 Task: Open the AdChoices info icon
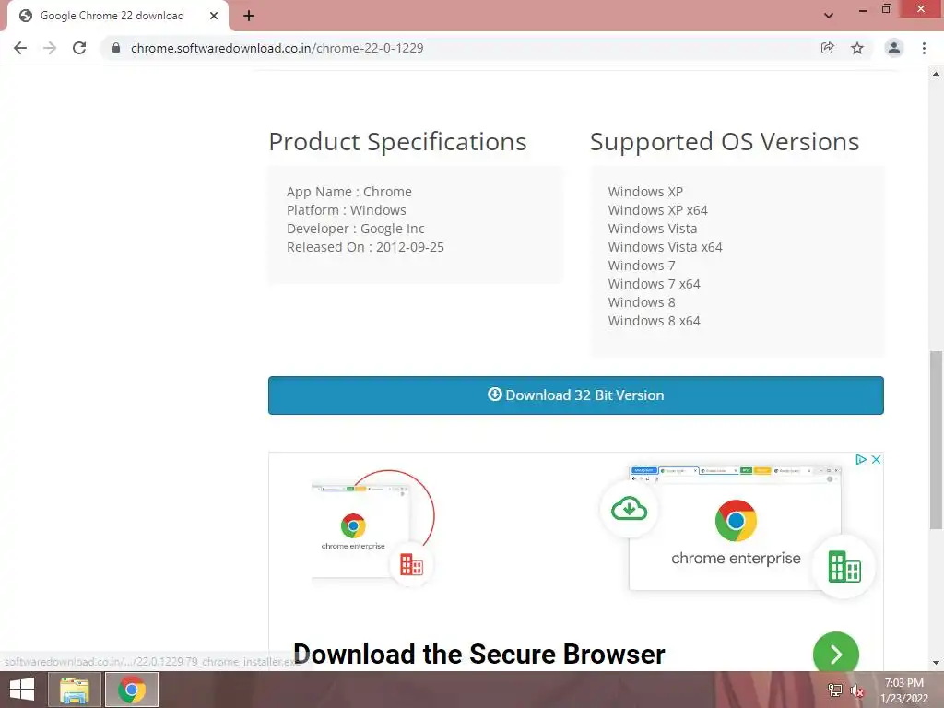point(861,459)
